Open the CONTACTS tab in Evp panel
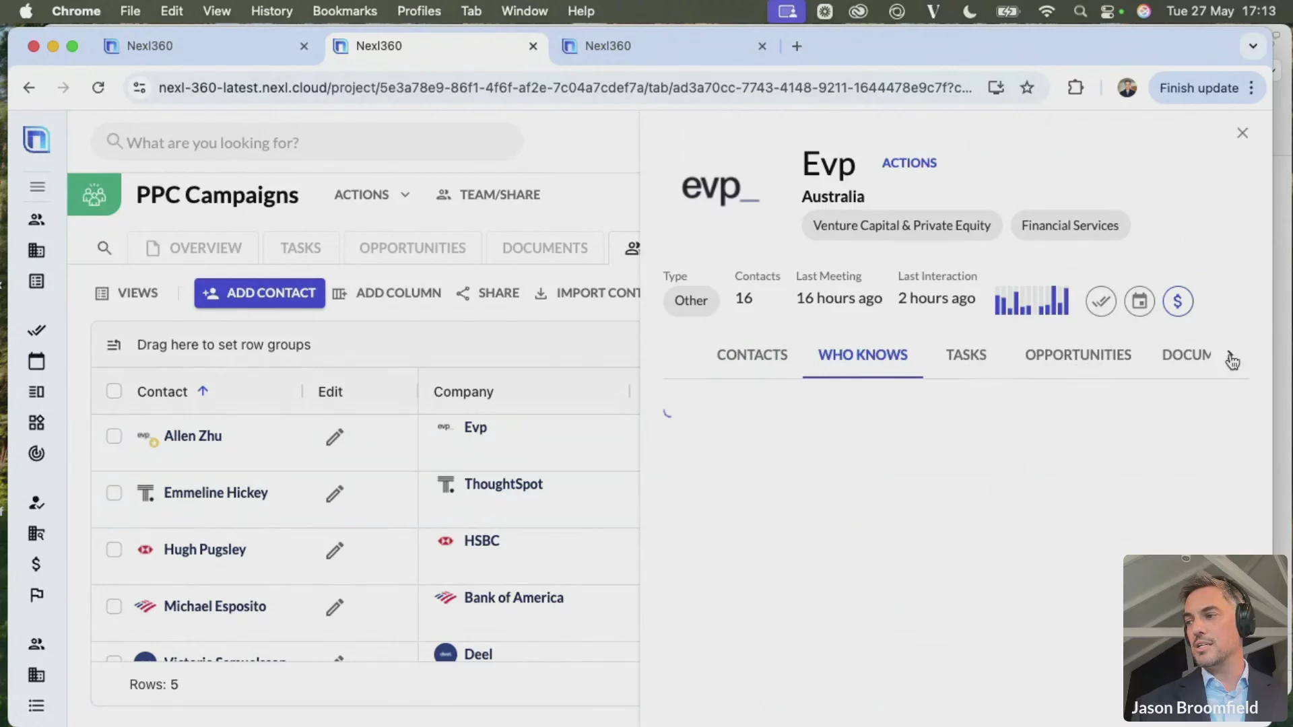 [x=752, y=355]
